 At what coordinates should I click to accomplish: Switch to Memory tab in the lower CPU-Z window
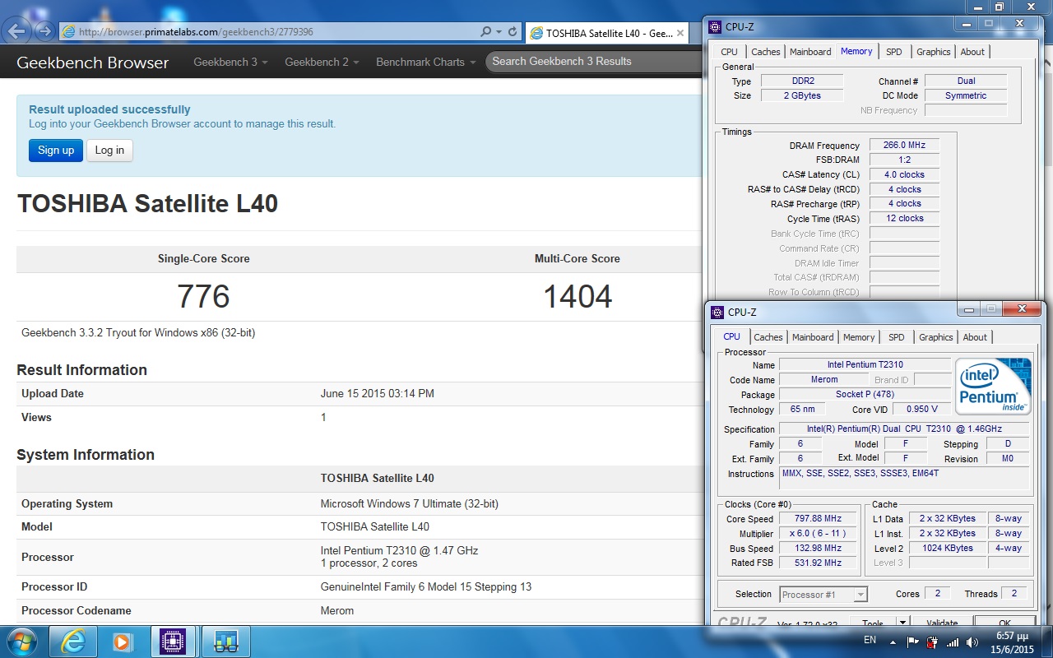(x=859, y=337)
